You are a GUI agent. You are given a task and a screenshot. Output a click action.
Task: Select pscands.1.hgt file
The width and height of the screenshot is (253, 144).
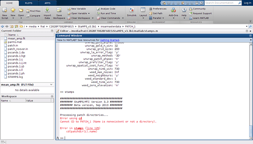click(16, 56)
